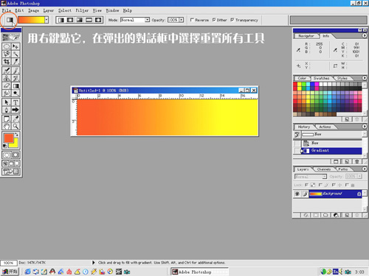Click the gradient tool icon in options bar
369x276 pixels.
tap(10, 20)
